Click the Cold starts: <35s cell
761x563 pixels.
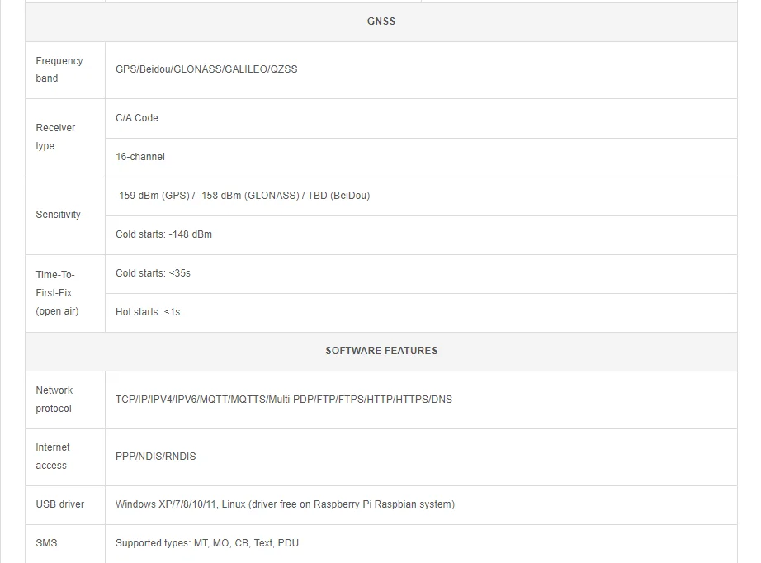(153, 273)
